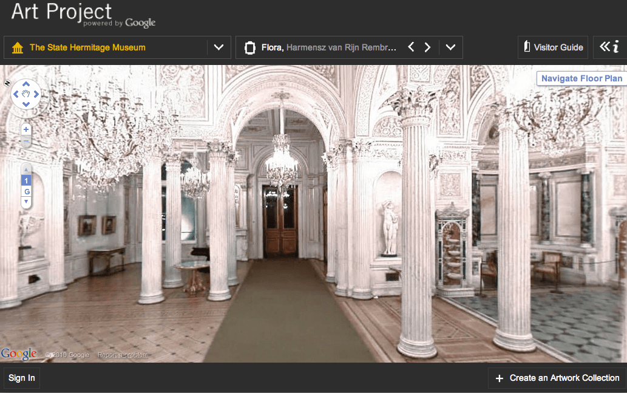Click the left framed painting on the wall

pyautogui.click(x=87, y=225)
